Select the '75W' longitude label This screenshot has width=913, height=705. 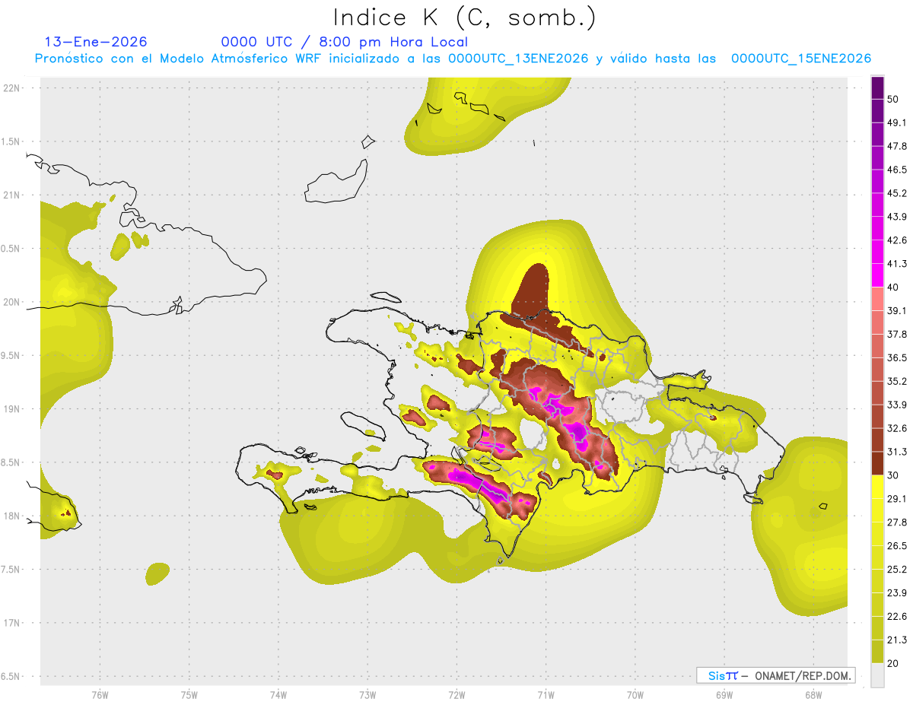click(x=189, y=694)
